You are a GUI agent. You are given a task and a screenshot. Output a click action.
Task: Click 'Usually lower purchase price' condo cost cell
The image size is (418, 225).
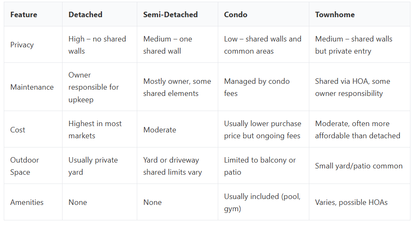click(x=262, y=130)
